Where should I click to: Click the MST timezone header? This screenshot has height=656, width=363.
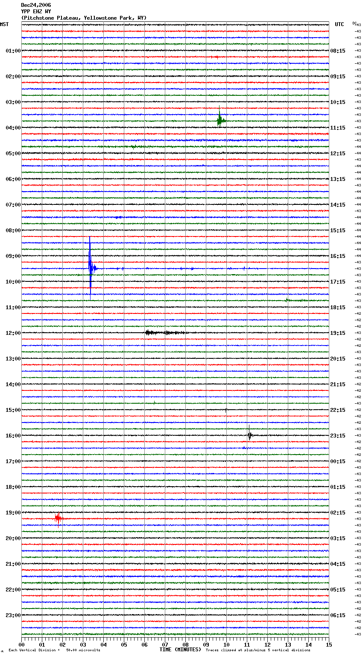point(4,24)
